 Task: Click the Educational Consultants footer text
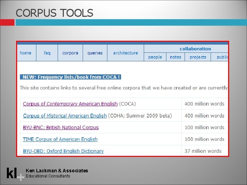click(48, 176)
